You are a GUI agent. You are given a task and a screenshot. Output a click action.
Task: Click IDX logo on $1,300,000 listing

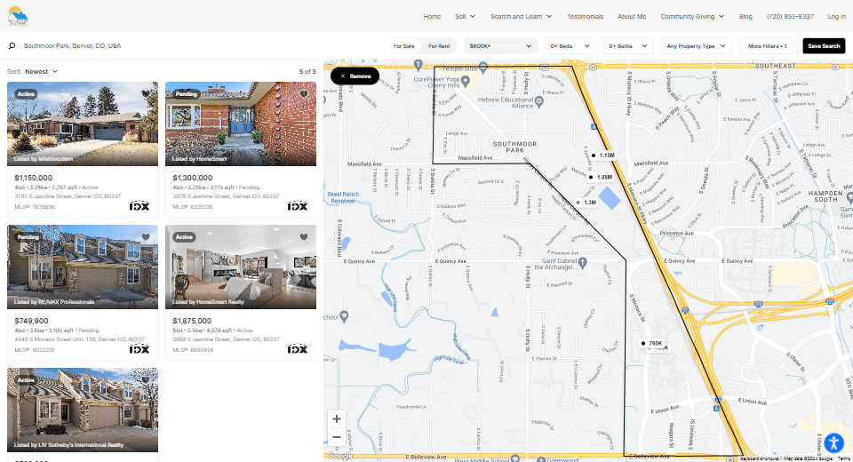(297, 206)
